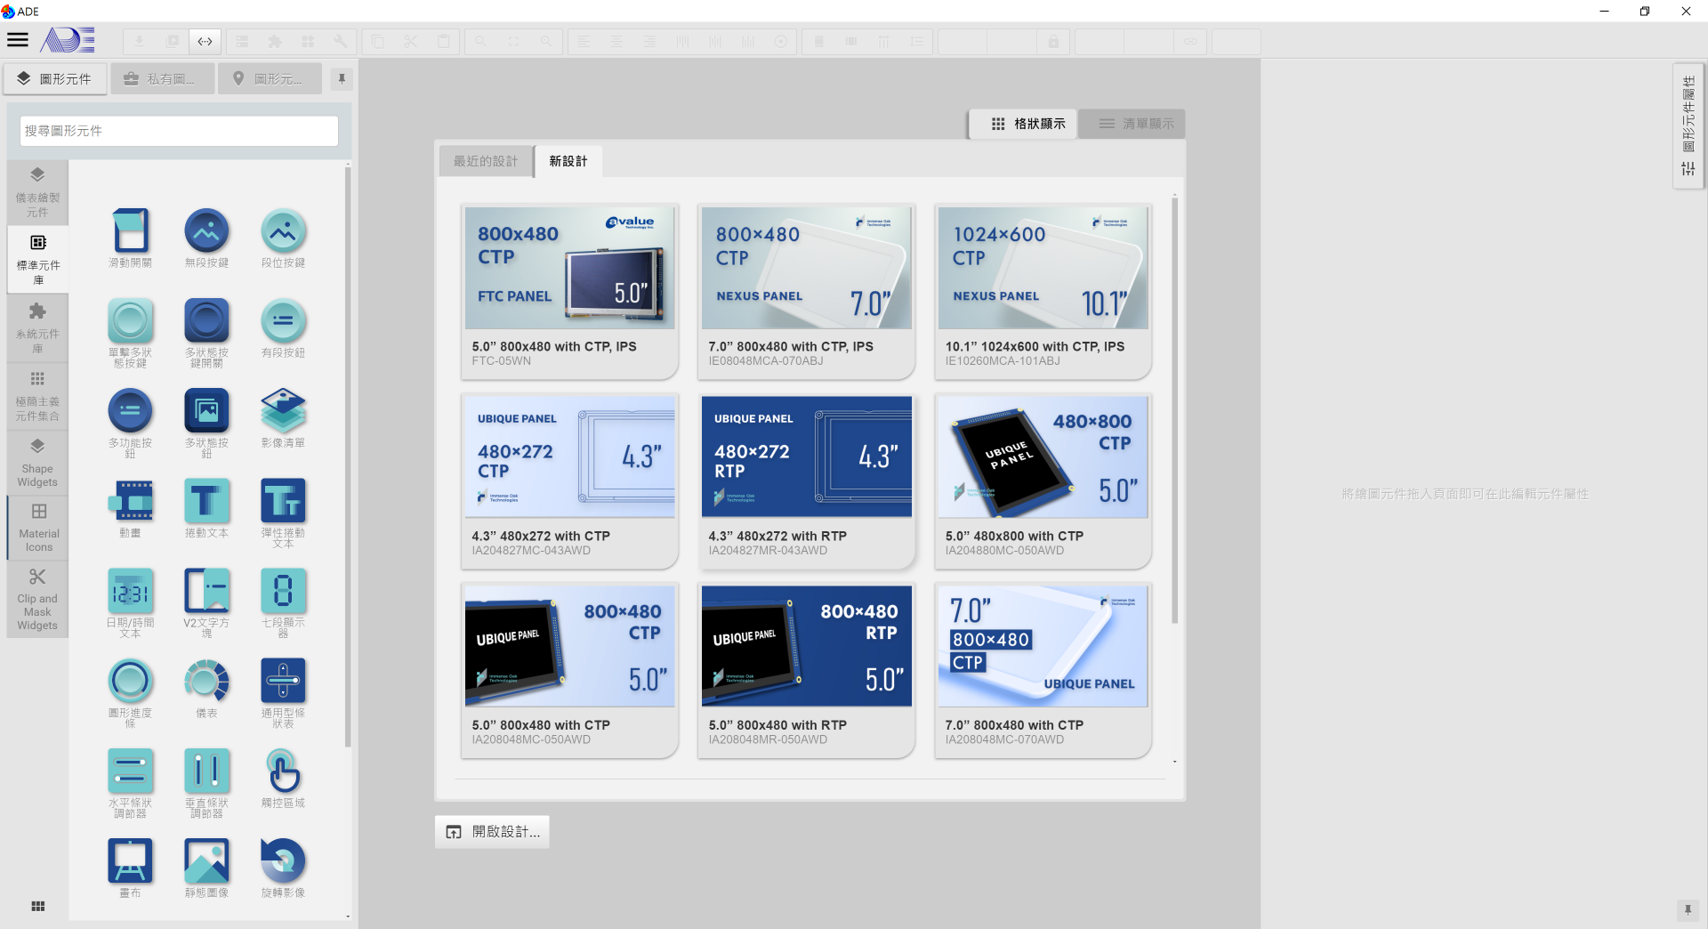
Task: Choose the 5.0" 800x480 with RTP template
Action: (x=806, y=670)
